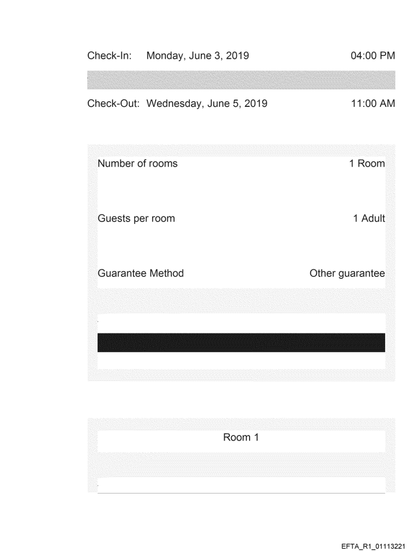Click the gray bar below Check-In
Screen dimensions: 419x551
pyautogui.click(x=241, y=80)
